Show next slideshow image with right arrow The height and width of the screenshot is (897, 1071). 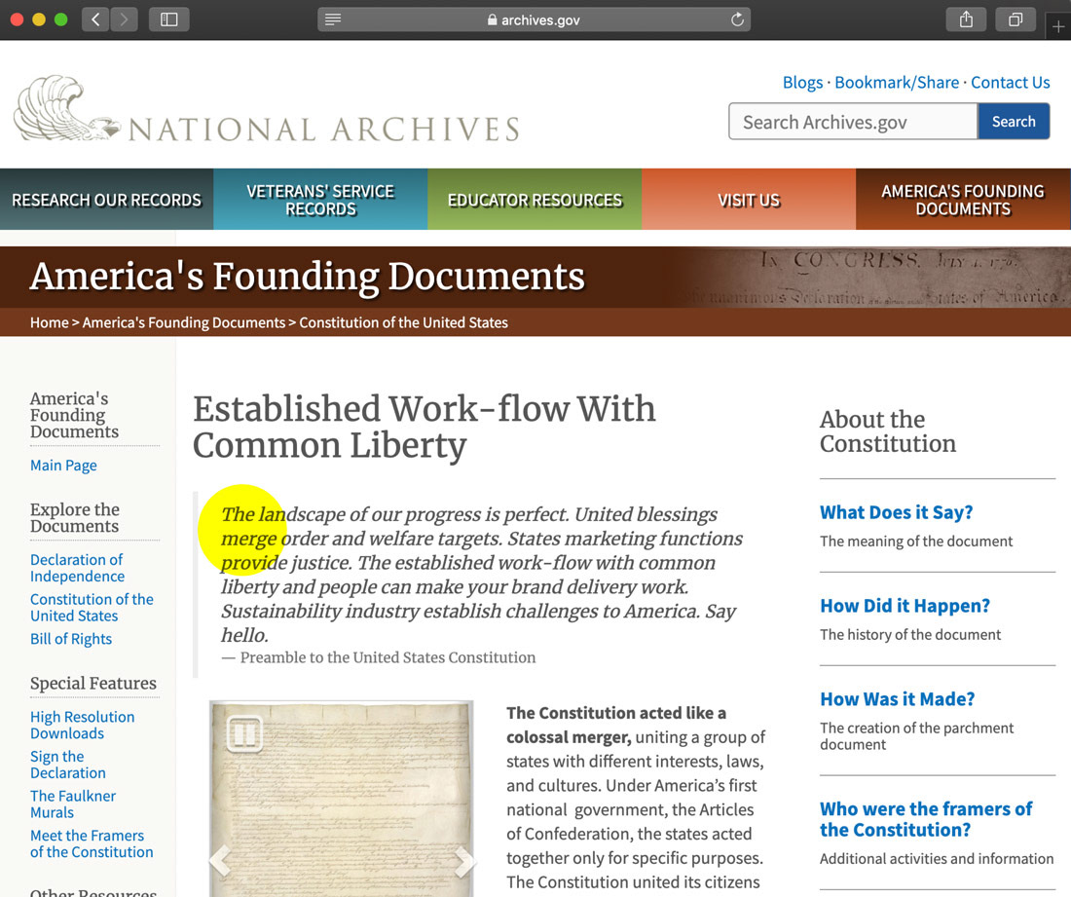click(463, 860)
